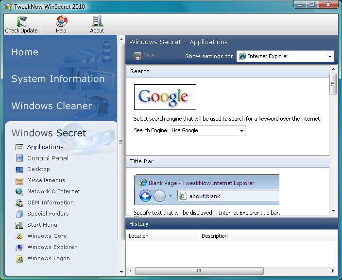Click the settings panel scroll up arrow
This screenshot has height=280, width=342.
[x=333, y=69]
